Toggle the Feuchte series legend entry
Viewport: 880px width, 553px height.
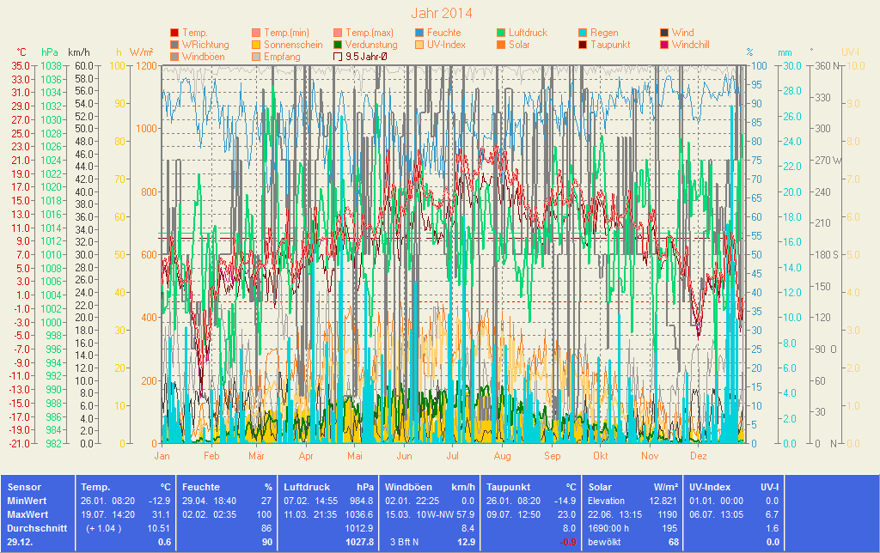(x=419, y=33)
